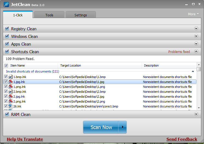
Task: Expand the Apps Clean section chevron
Action: [196, 44]
